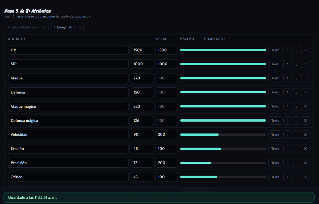Move Defensa mágica row down
This screenshot has height=204, width=319.
pos(296,121)
